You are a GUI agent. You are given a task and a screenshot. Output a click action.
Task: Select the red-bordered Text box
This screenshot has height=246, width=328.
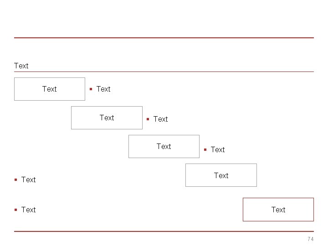pos(278,210)
